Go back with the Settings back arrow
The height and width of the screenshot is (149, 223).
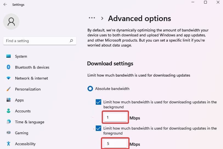(x=5, y=5)
